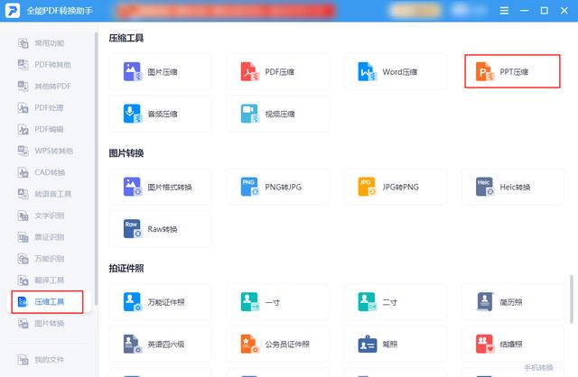This screenshot has height=377, width=578.
Task: Choose the 一寸 one-inch photo option
Action: point(277,302)
